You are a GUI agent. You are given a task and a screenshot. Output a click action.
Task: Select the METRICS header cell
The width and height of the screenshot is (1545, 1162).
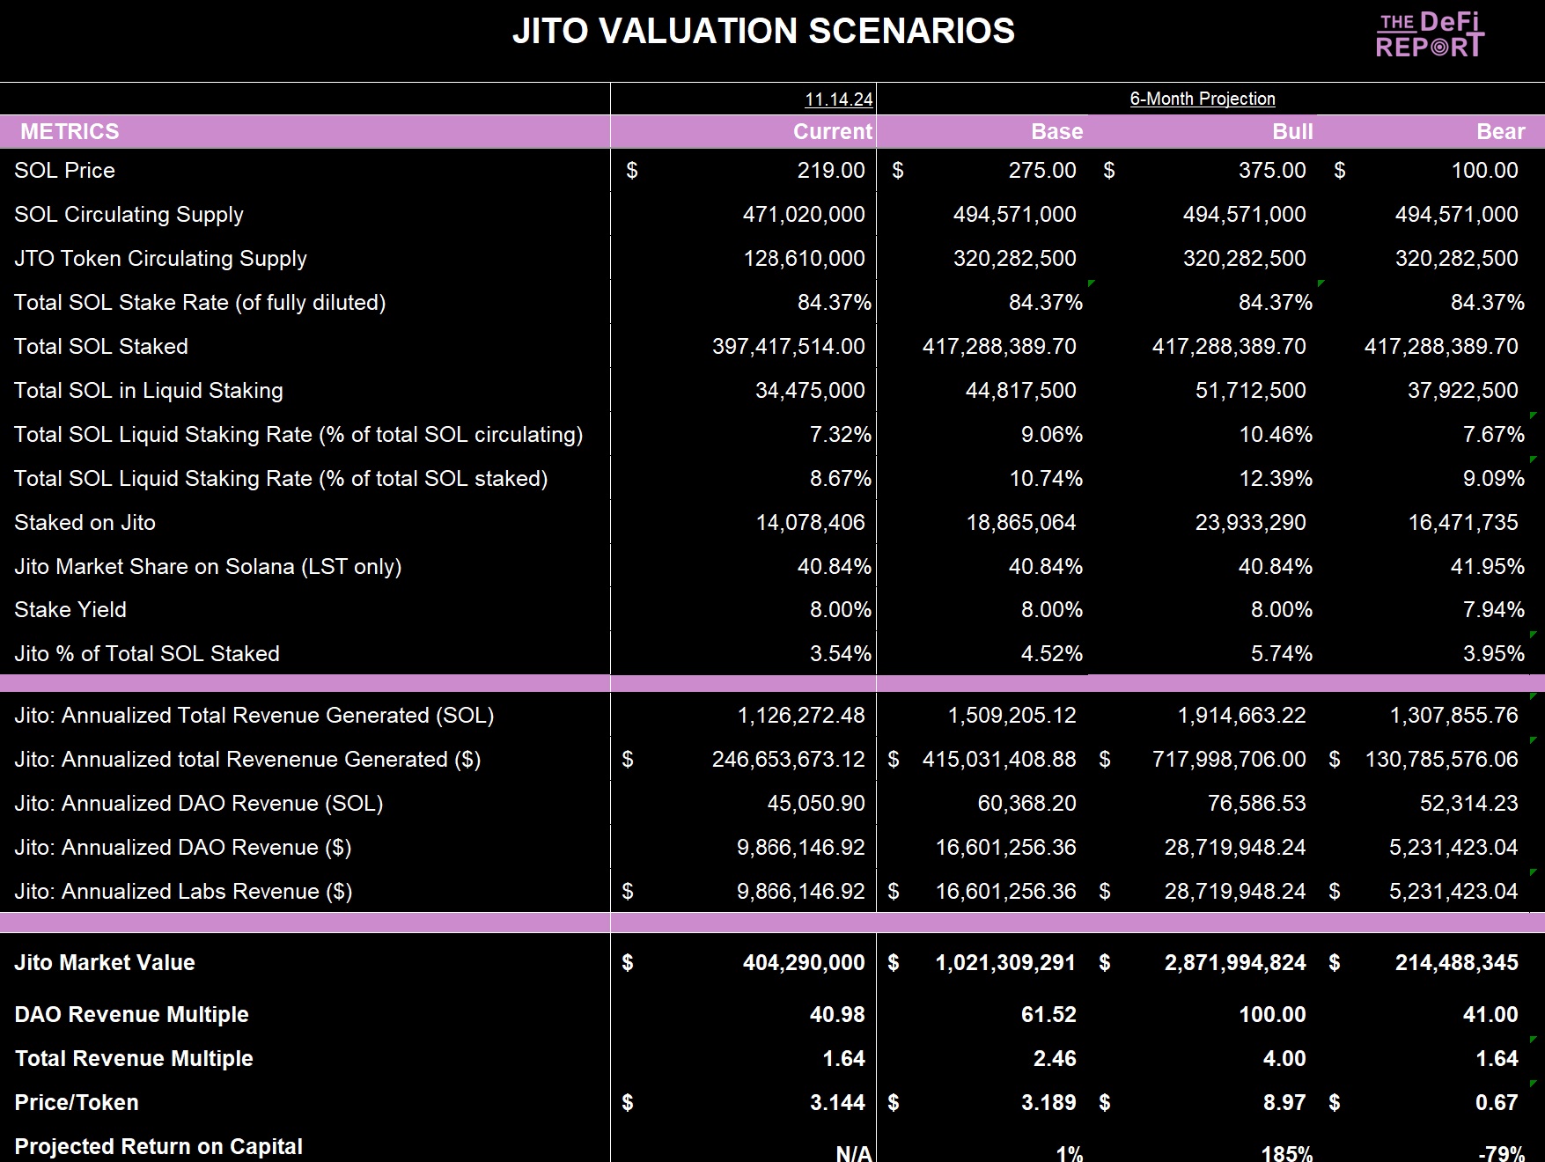click(69, 131)
